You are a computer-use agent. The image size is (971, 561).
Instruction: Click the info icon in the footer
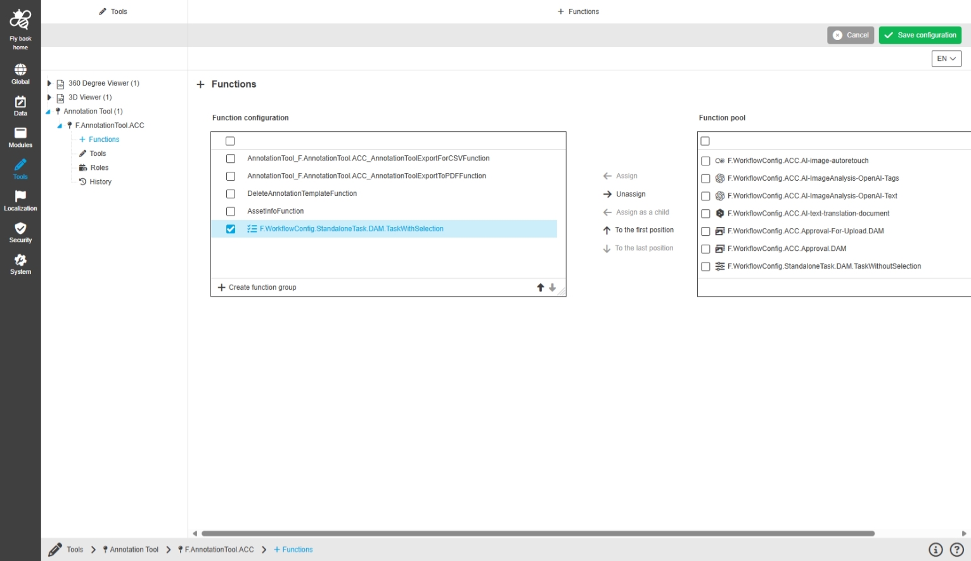[936, 550]
